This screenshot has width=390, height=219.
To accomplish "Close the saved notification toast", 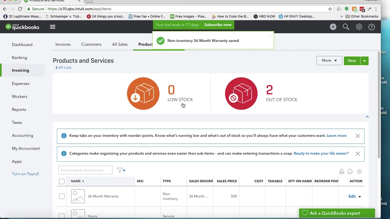I will tap(270, 36).
